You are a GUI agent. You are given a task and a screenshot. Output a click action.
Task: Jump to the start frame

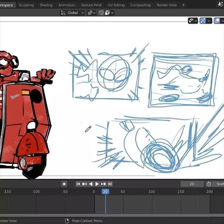point(78,184)
